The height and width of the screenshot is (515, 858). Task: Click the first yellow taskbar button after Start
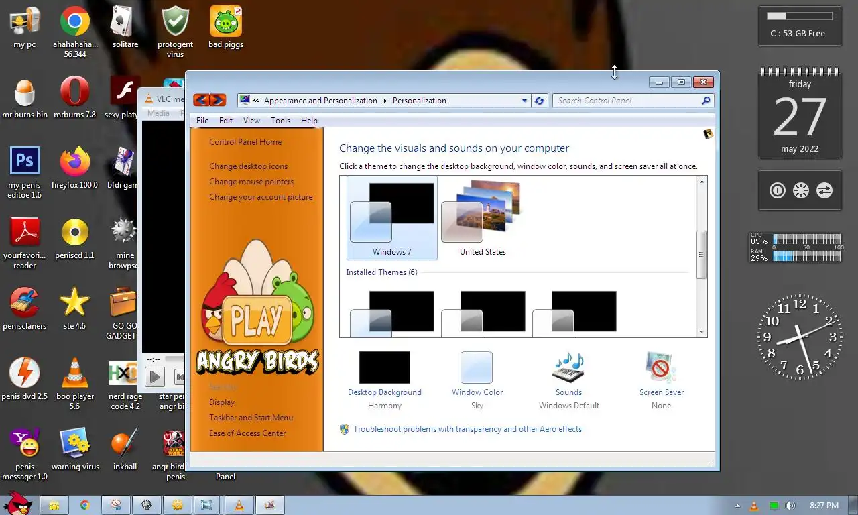coord(54,505)
